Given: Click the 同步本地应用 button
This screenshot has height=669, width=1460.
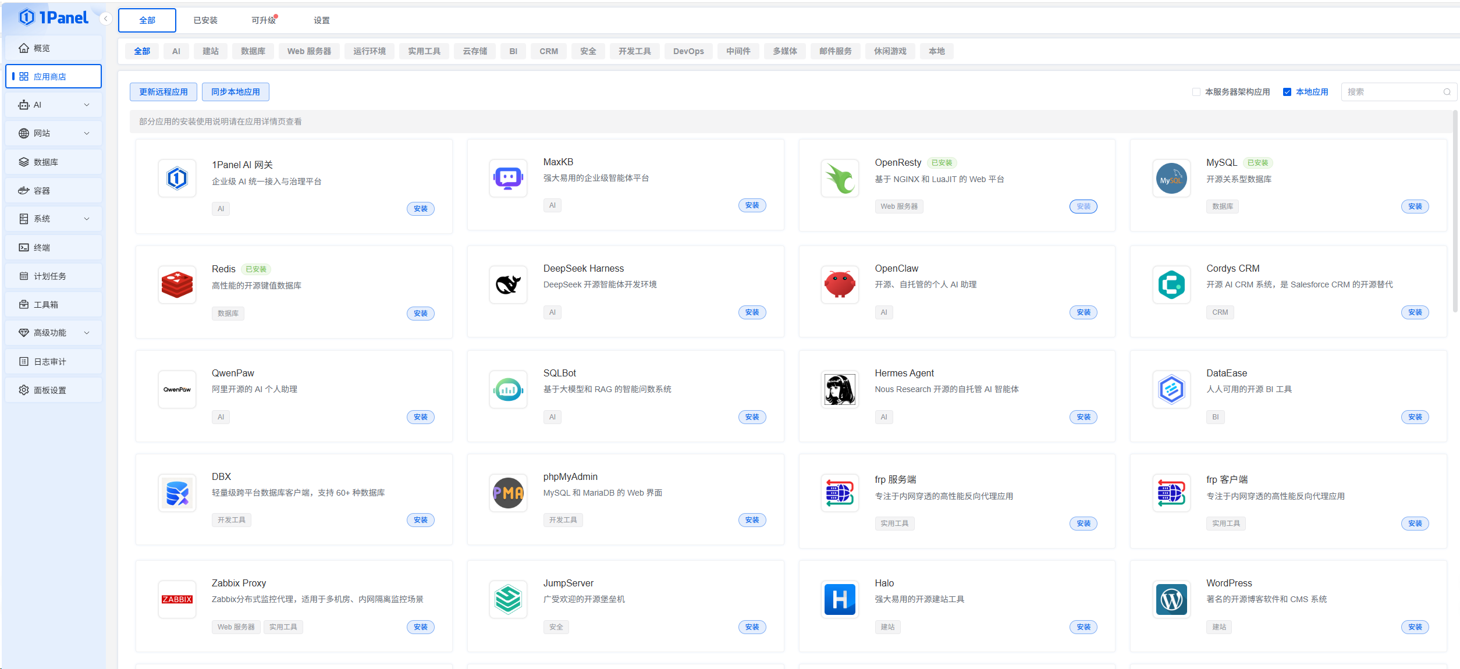Looking at the screenshot, I should click(x=236, y=92).
